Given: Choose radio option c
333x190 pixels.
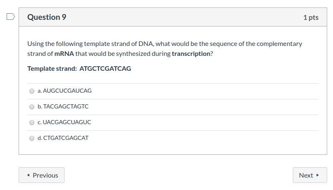Looking at the screenshot, I should pos(32,123).
